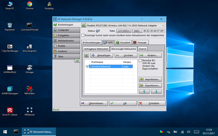
Task: Open Über sidebar section
Action: pos(66,57)
